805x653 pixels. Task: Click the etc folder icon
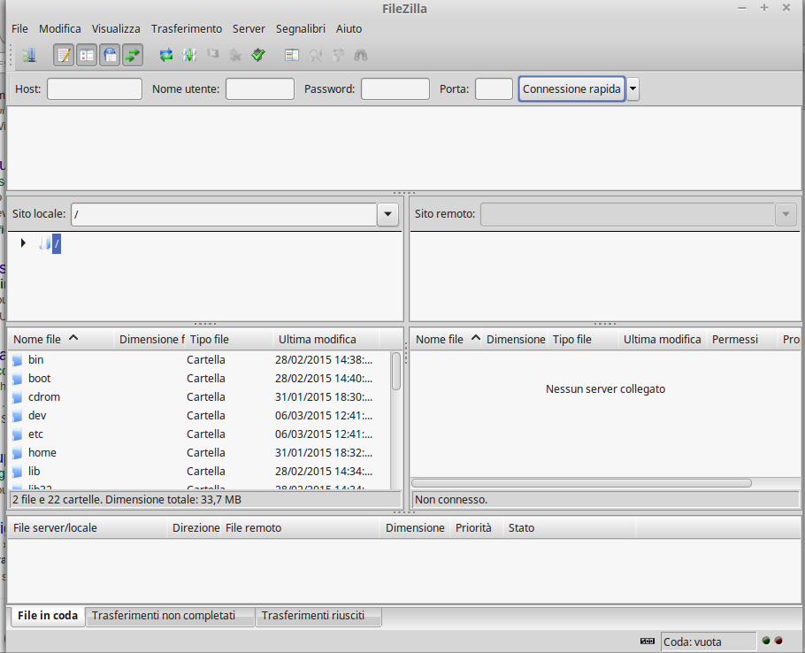(x=18, y=434)
